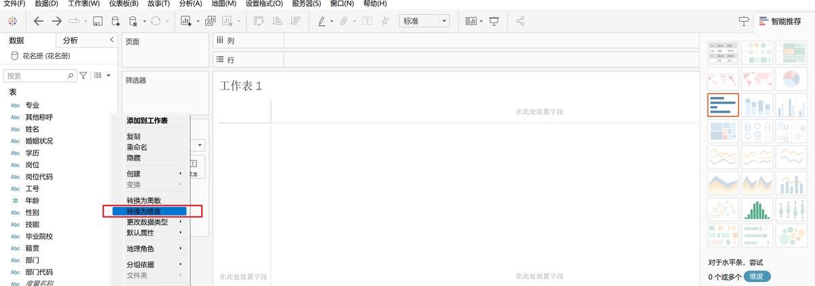Click the presentation mode screen icon

(494, 21)
